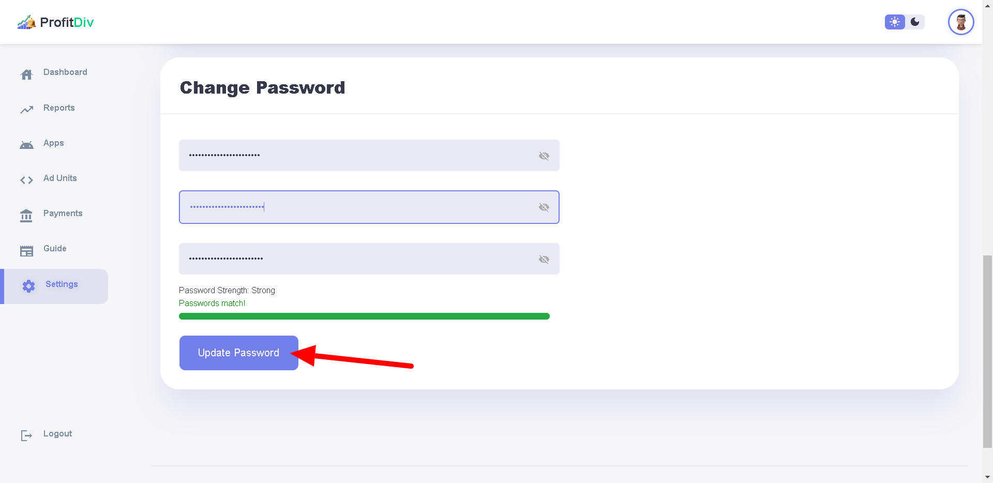Toggle visibility of the focused password field
Screen dimensions: 993x483
click(x=544, y=207)
